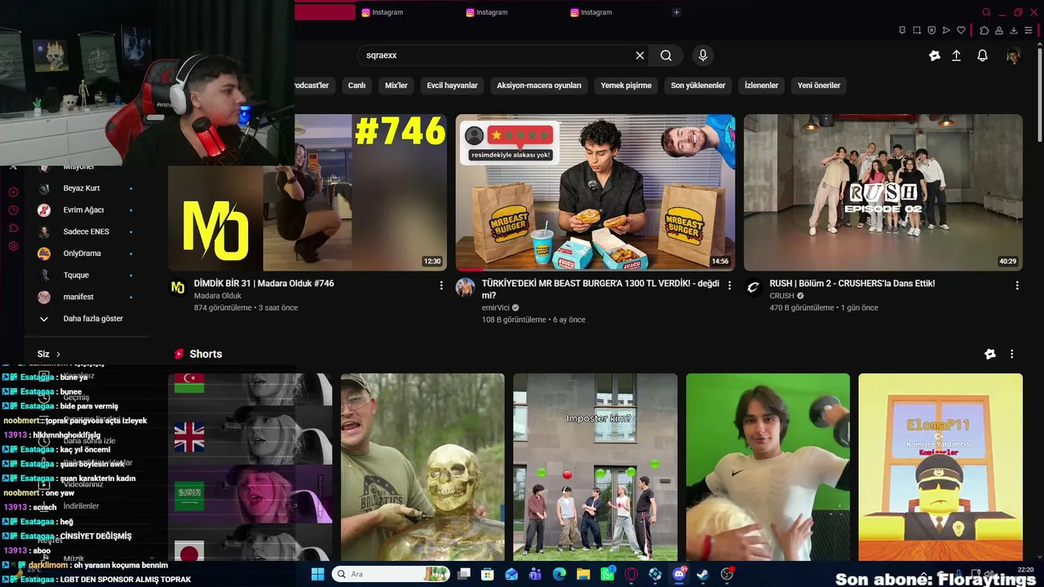The height and width of the screenshot is (587, 1044).
Task: Open the browser sidebar history clock icon
Action: tap(13, 210)
